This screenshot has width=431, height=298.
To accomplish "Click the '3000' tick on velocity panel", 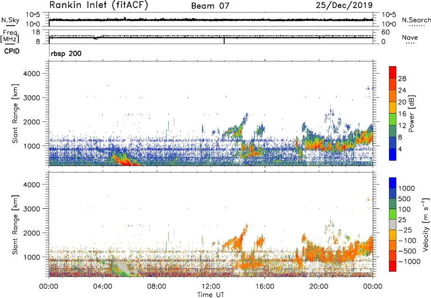I will coord(32,209).
